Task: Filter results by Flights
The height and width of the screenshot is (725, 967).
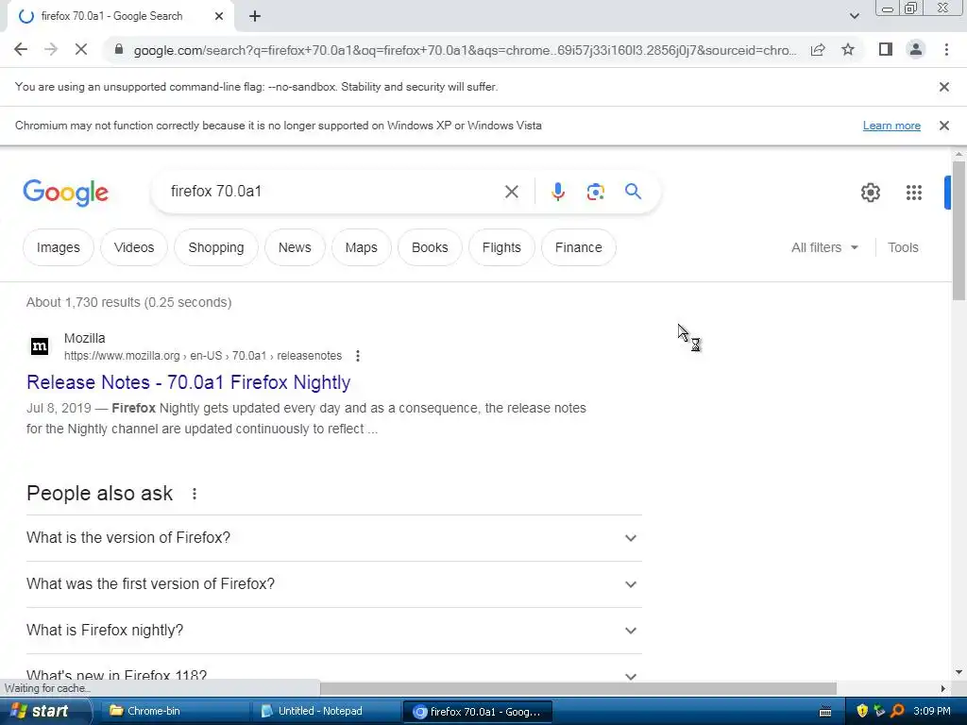Action: (x=501, y=248)
